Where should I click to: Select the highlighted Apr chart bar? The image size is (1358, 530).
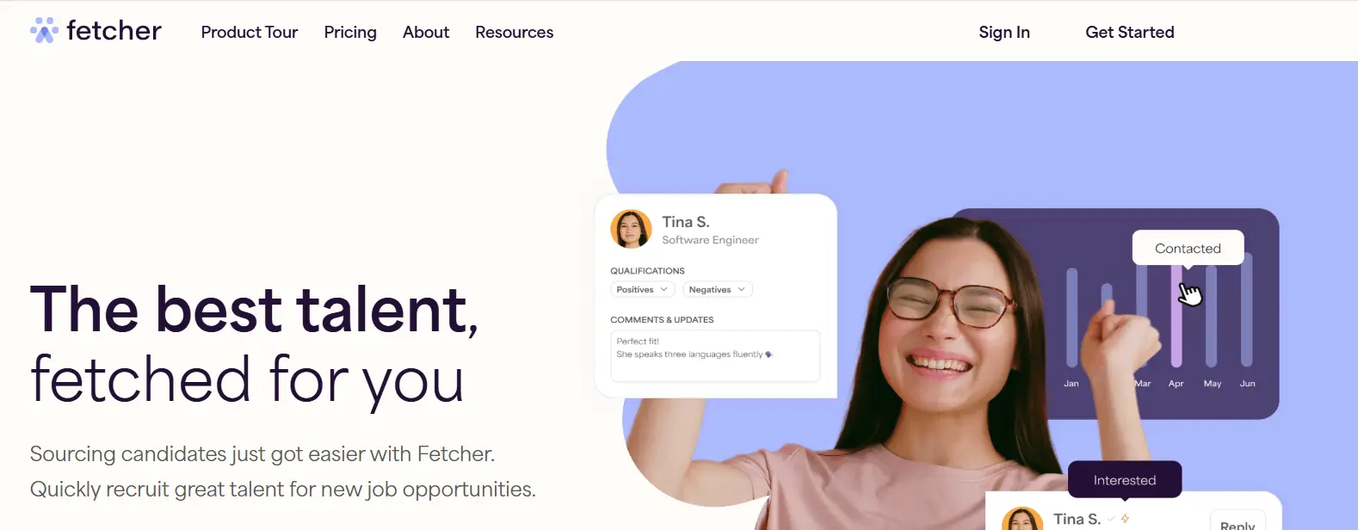pos(1176,315)
